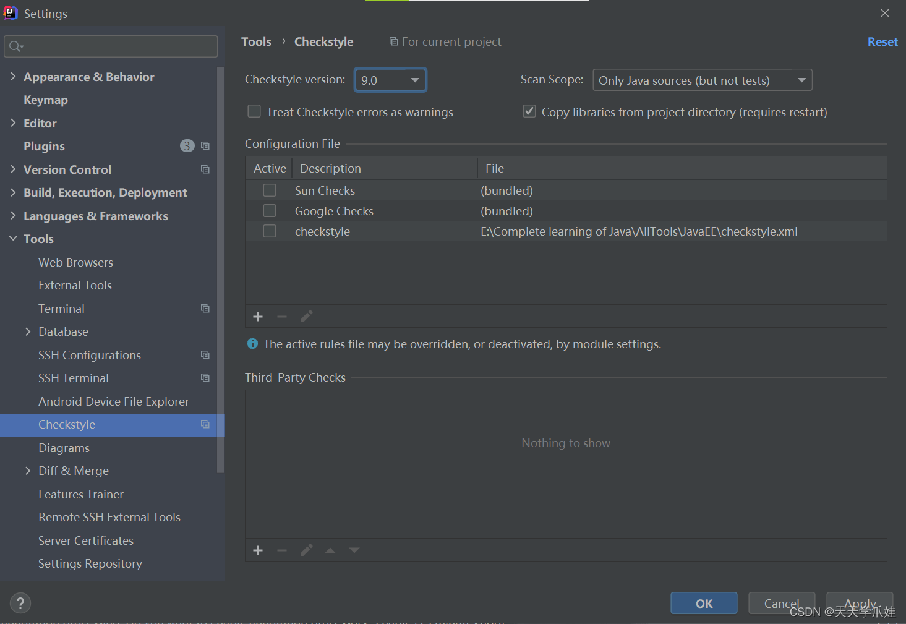
Task: Expand the Version Control section
Action: [13, 169]
